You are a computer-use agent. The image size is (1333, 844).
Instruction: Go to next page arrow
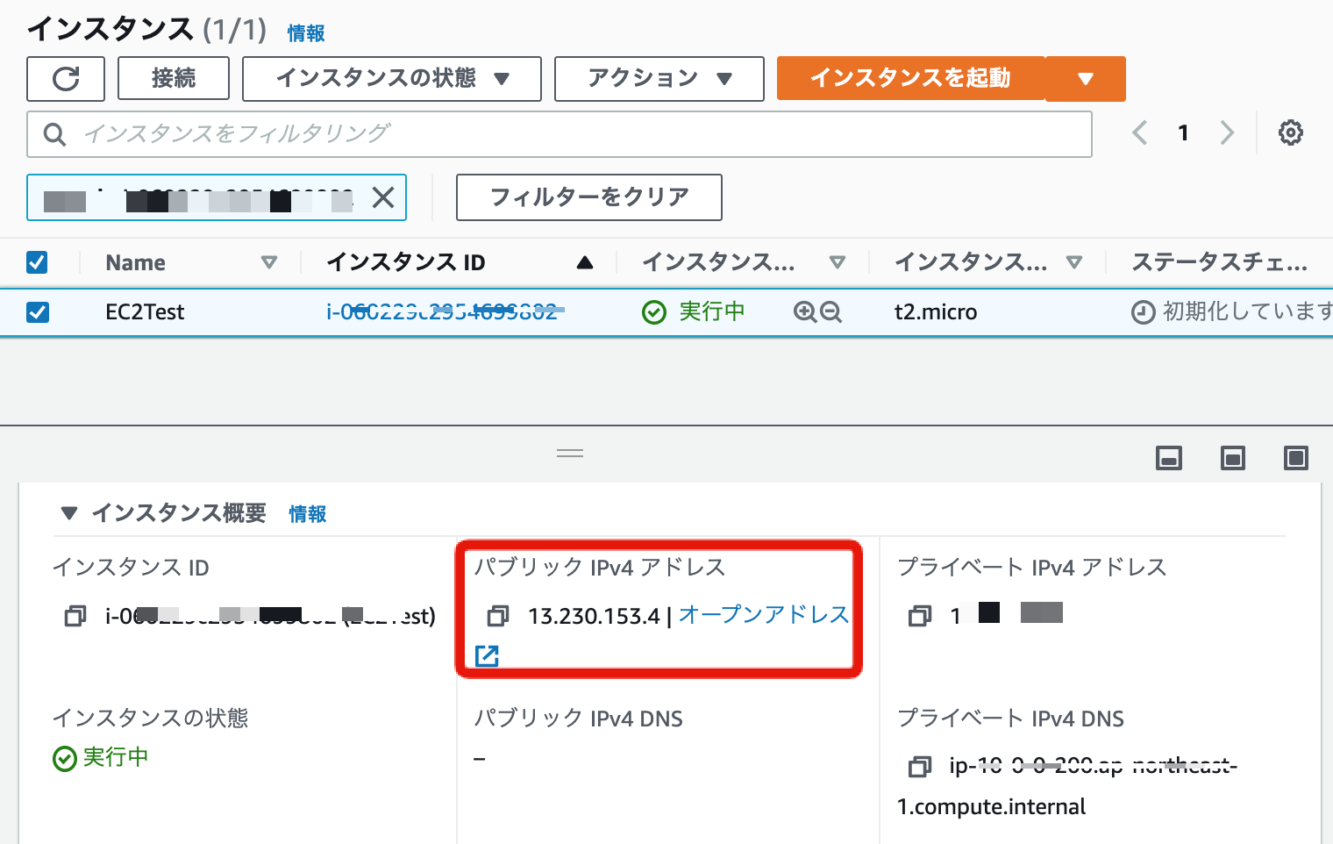tap(1227, 133)
